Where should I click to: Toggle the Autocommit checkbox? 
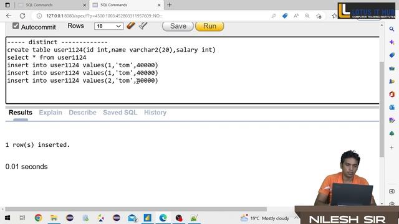coord(16,26)
